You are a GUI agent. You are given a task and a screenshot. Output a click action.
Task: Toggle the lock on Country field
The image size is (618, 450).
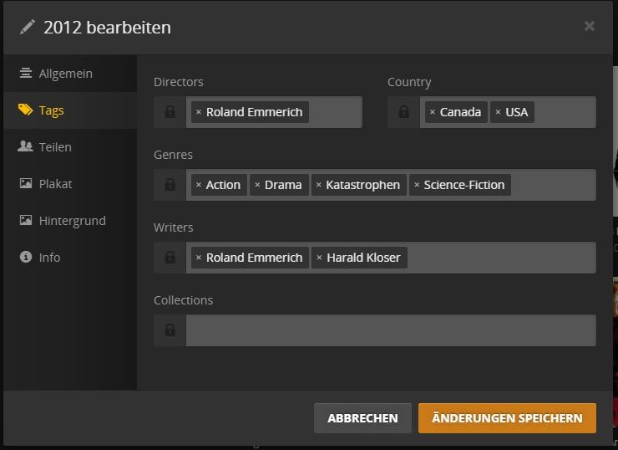pyautogui.click(x=403, y=112)
